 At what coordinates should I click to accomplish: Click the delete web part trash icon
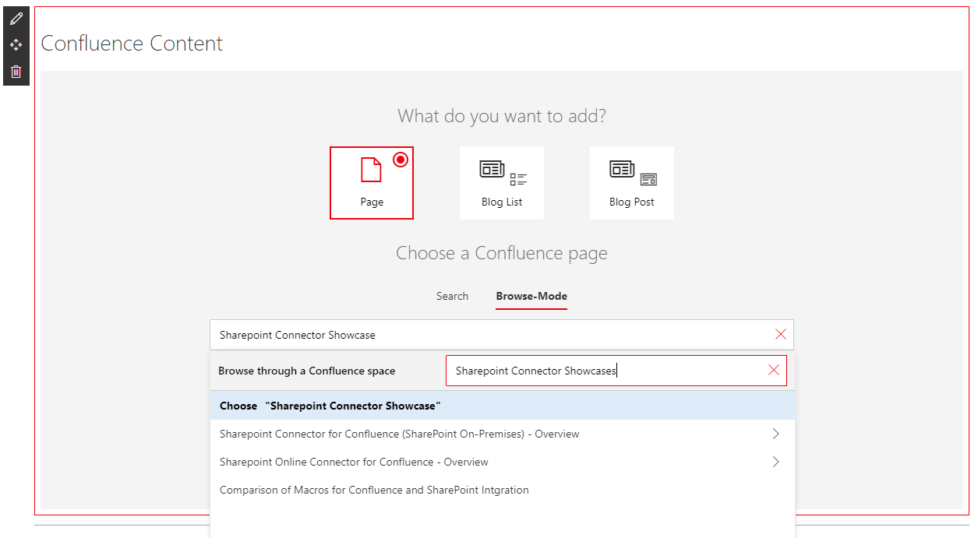(x=16, y=72)
